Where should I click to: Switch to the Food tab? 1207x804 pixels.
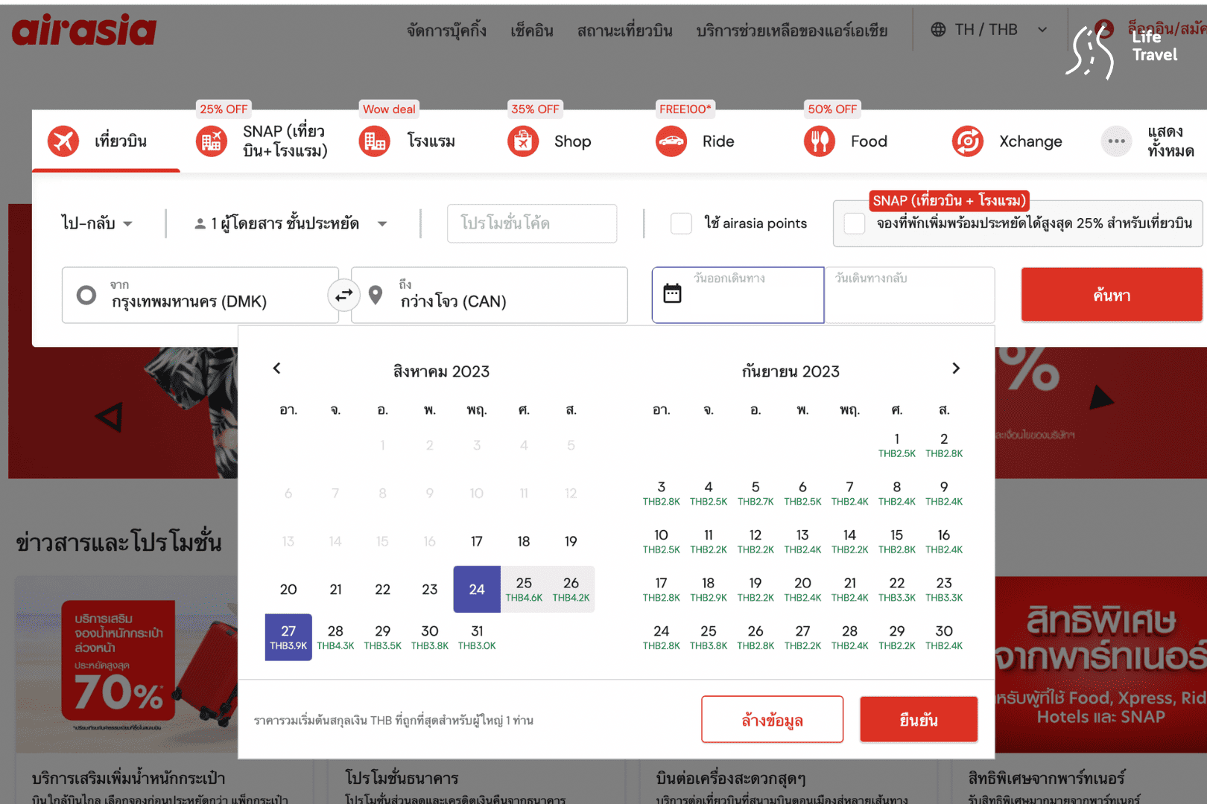[846, 141]
